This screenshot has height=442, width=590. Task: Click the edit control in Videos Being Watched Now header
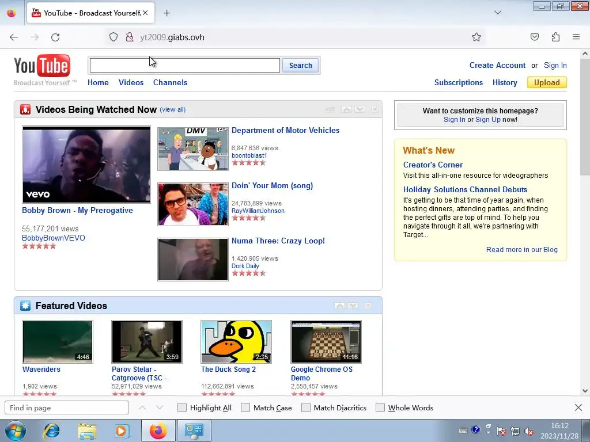click(x=330, y=109)
